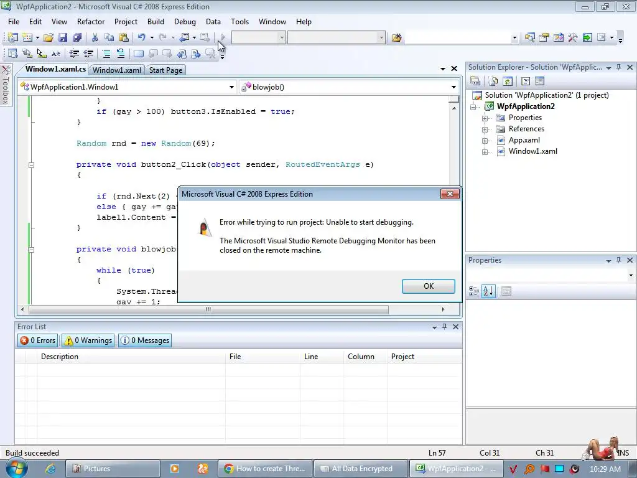Open the File menu
Image resolution: width=637 pixels, height=478 pixels.
14,22
